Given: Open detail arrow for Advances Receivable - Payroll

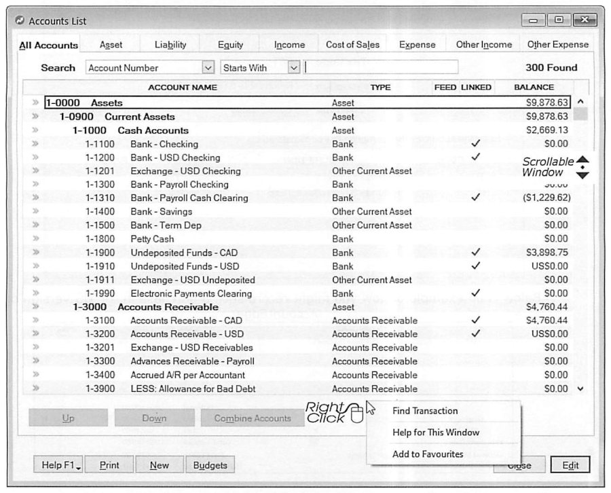Looking at the screenshot, I should pyautogui.click(x=35, y=361).
